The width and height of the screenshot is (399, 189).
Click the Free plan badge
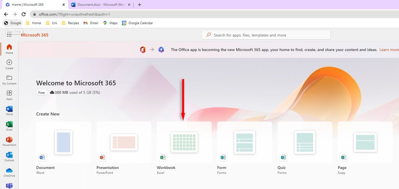tap(41, 93)
